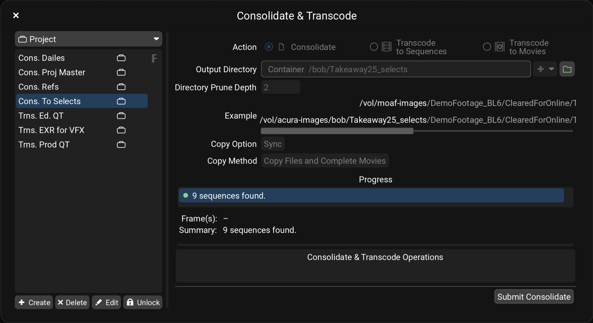Click project icon beside Trns. Prod QT
This screenshot has width=593, height=323.
pos(121,145)
